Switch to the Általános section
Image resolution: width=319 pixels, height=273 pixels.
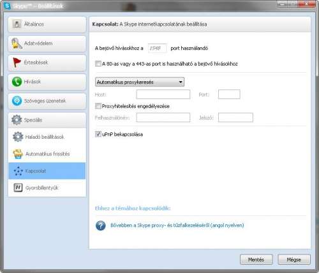(47, 24)
